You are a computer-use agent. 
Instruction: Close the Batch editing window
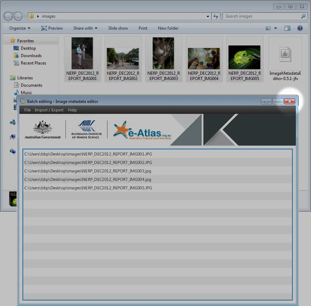[289, 101]
